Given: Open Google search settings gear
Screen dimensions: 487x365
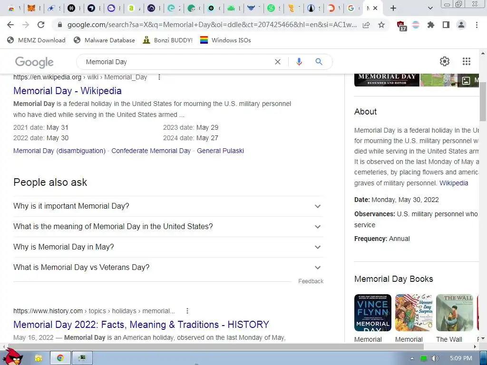Looking at the screenshot, I should point(445,61).
